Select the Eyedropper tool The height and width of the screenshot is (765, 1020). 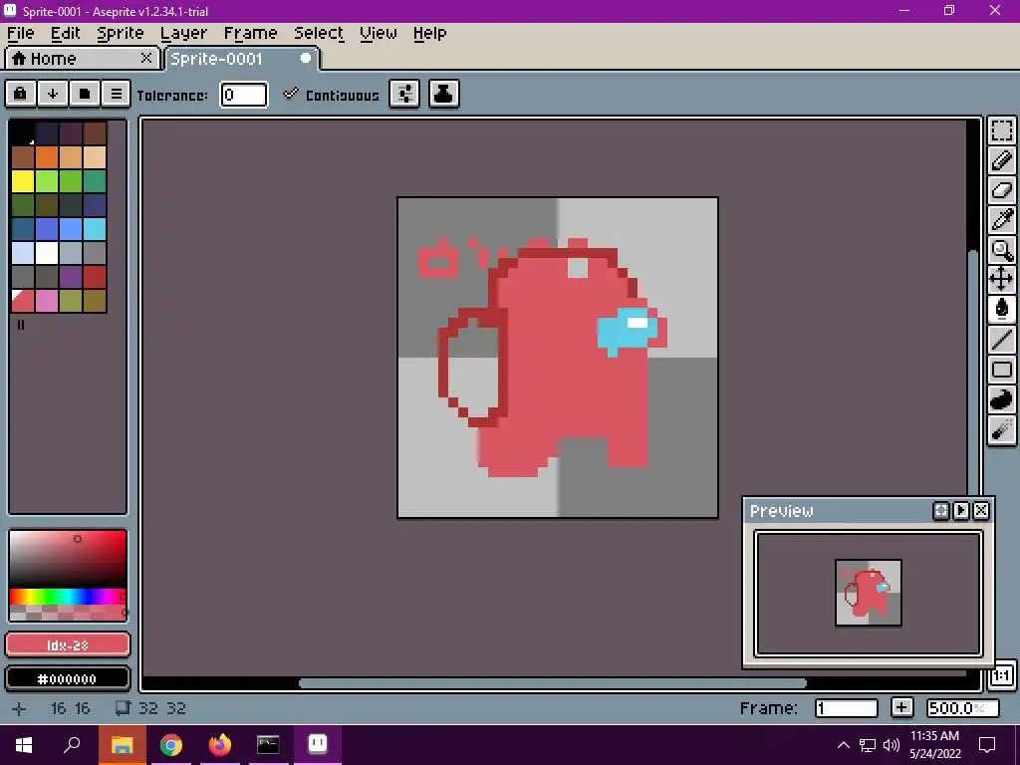[1002, 220]
